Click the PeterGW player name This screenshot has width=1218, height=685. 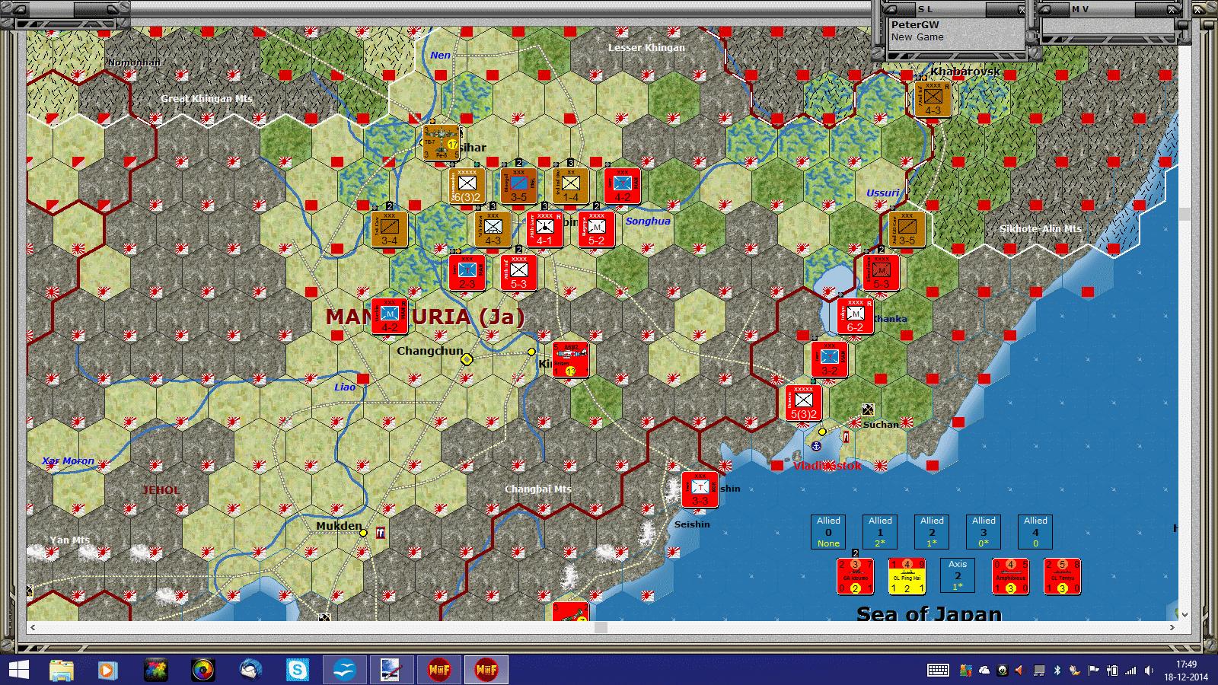(915, 24)
